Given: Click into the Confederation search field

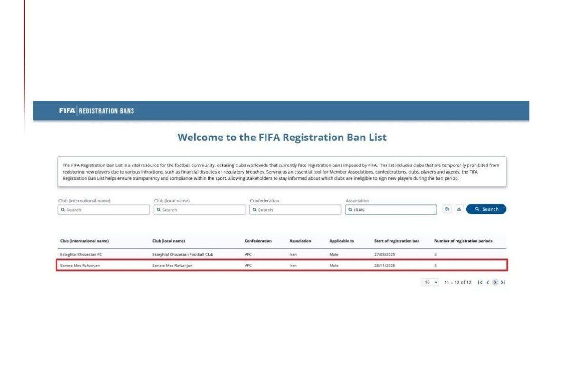Looking at the screenshot, I should 295,210.
